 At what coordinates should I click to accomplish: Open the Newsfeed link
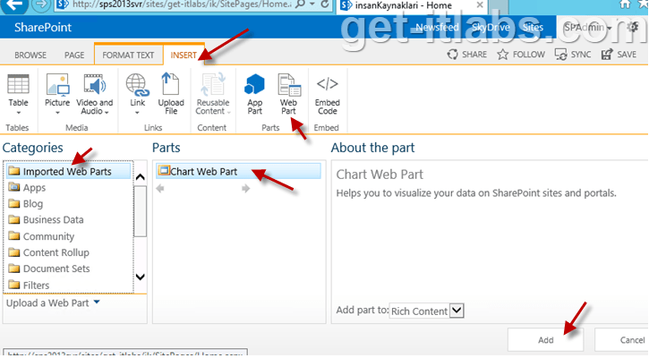(x=437, y=28)
